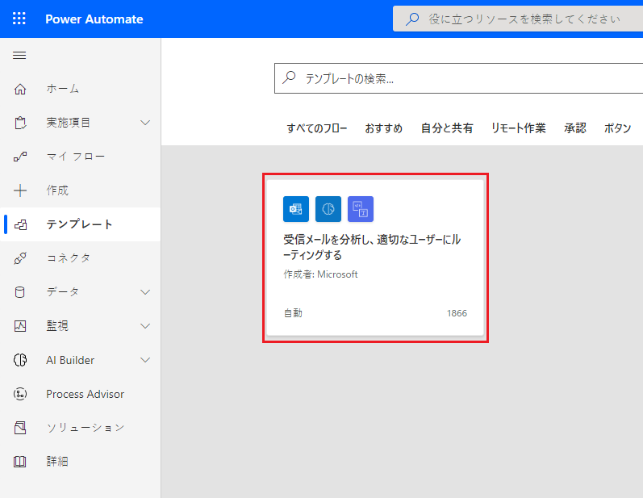Focus the 役に立つリソース header search field
Image resolution: width=643 pixels, height=498 pixels.
518,19
